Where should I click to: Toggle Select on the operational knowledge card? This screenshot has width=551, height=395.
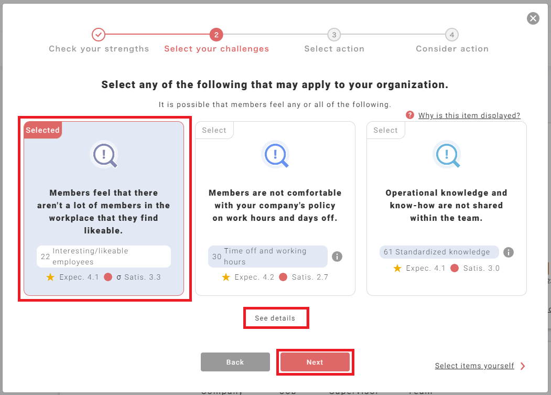(x=385, y=130)
